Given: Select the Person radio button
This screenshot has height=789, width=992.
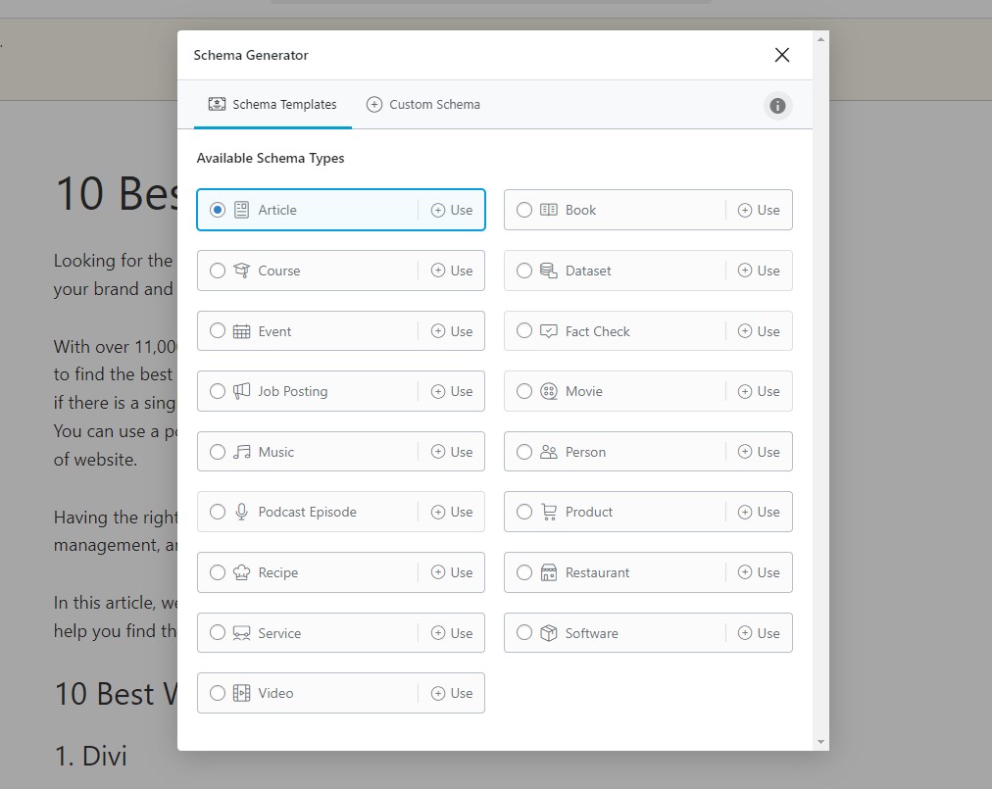Looking at the screenshot, I should [524, 452].
